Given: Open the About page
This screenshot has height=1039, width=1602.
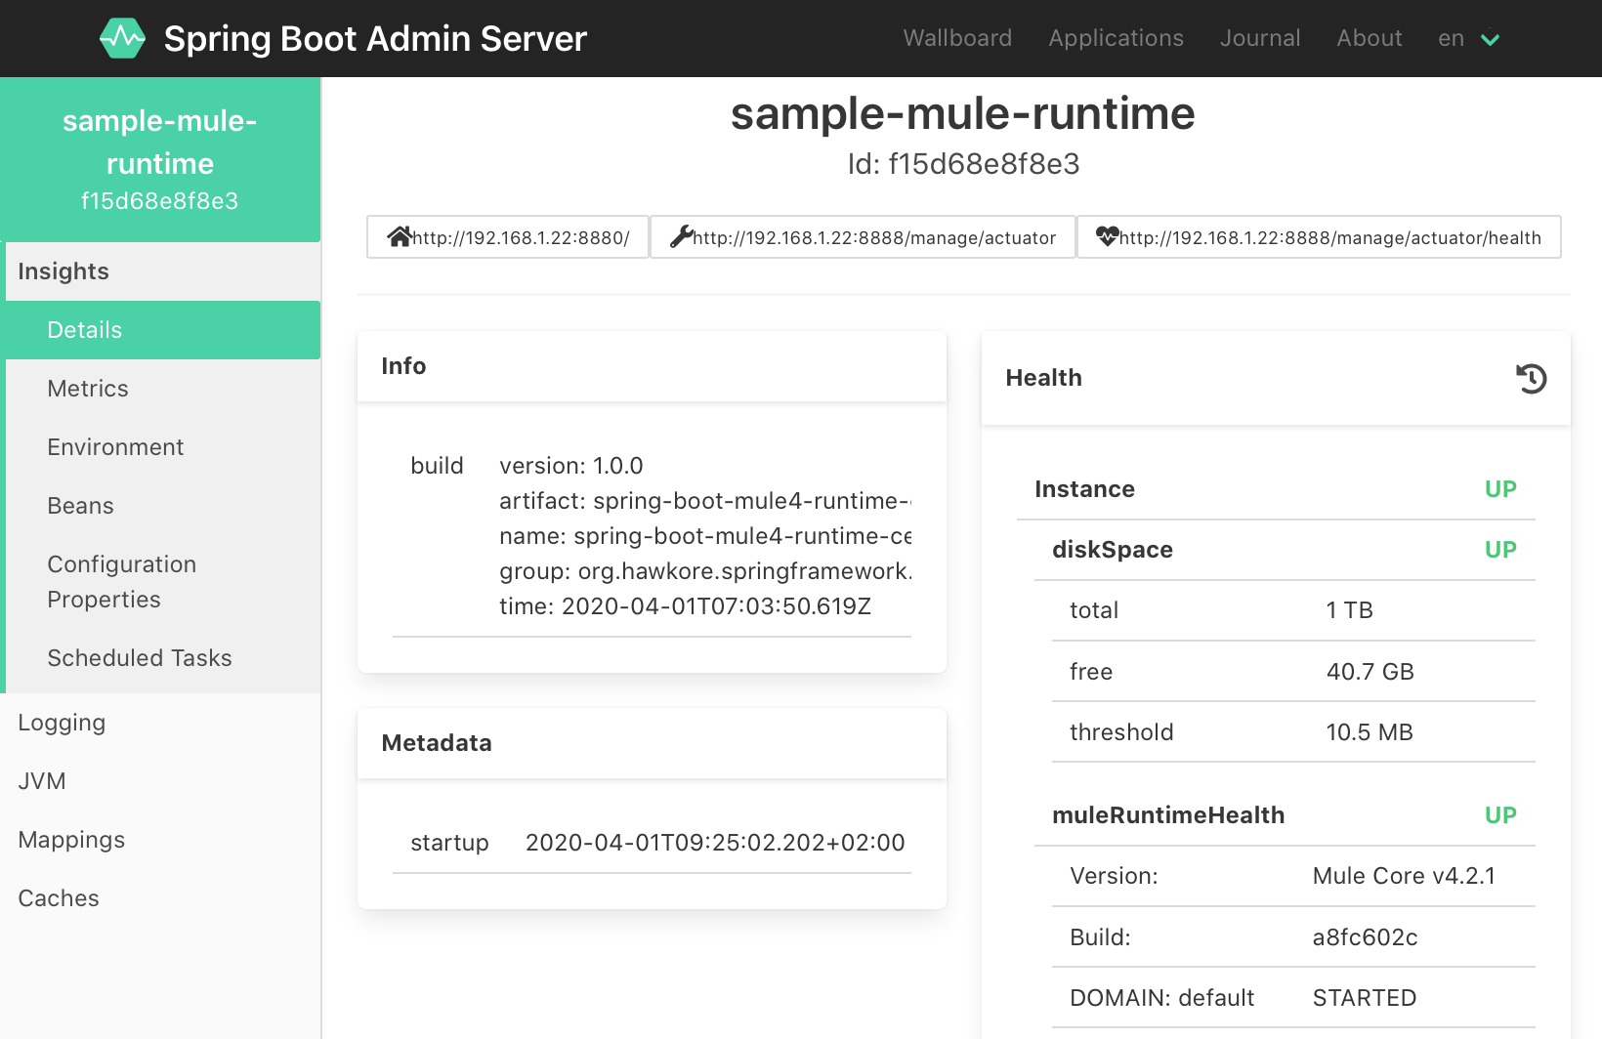Looking at the screenshot, I should click(1370, 38).
